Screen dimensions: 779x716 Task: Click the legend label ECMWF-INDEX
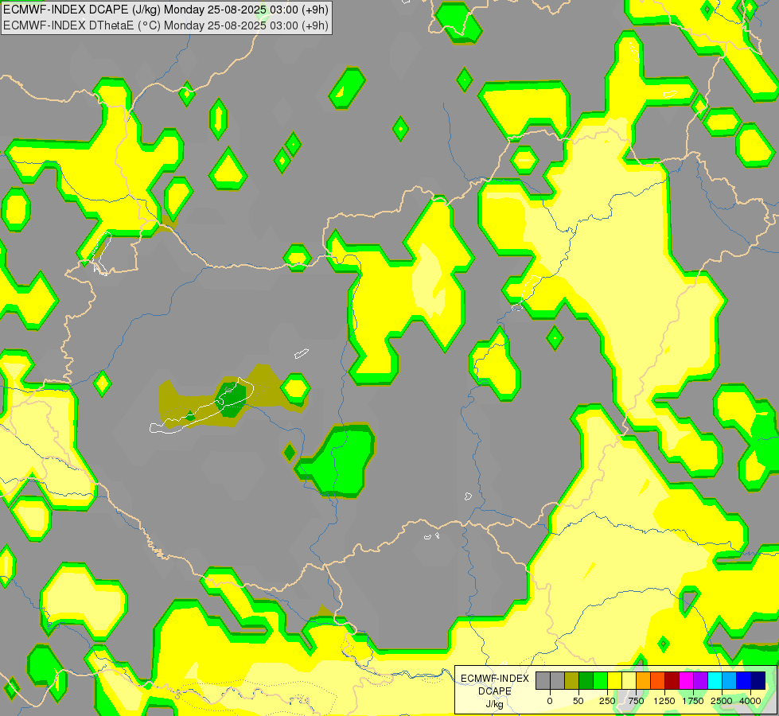[x=495, y=679]
